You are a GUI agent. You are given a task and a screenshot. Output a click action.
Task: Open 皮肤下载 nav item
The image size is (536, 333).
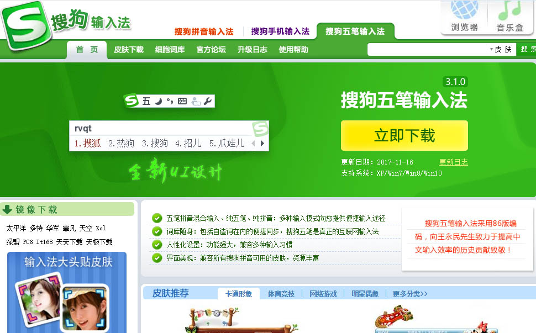[129, 50]
